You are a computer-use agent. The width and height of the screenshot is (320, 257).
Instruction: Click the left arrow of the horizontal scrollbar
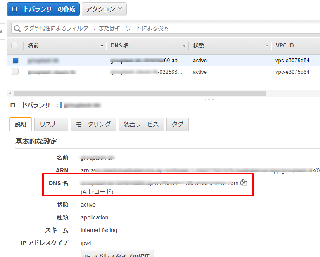tap(10, 94)
